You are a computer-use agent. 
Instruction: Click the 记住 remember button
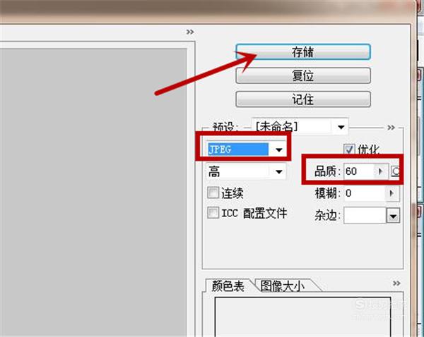[303, 99]
